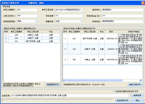Select bid row name 地下汽车库-土建
Screen dimensions: 145x104
[90, 39]
